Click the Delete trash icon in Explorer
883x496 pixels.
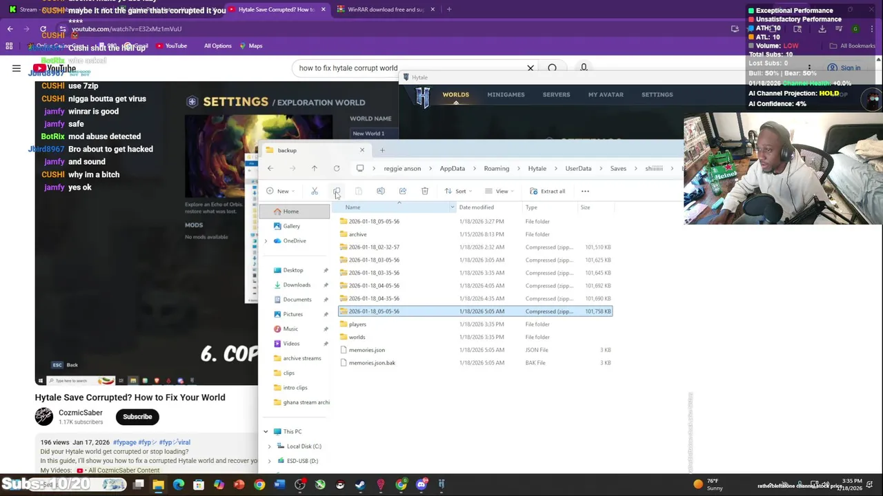[x=425, y=191]
